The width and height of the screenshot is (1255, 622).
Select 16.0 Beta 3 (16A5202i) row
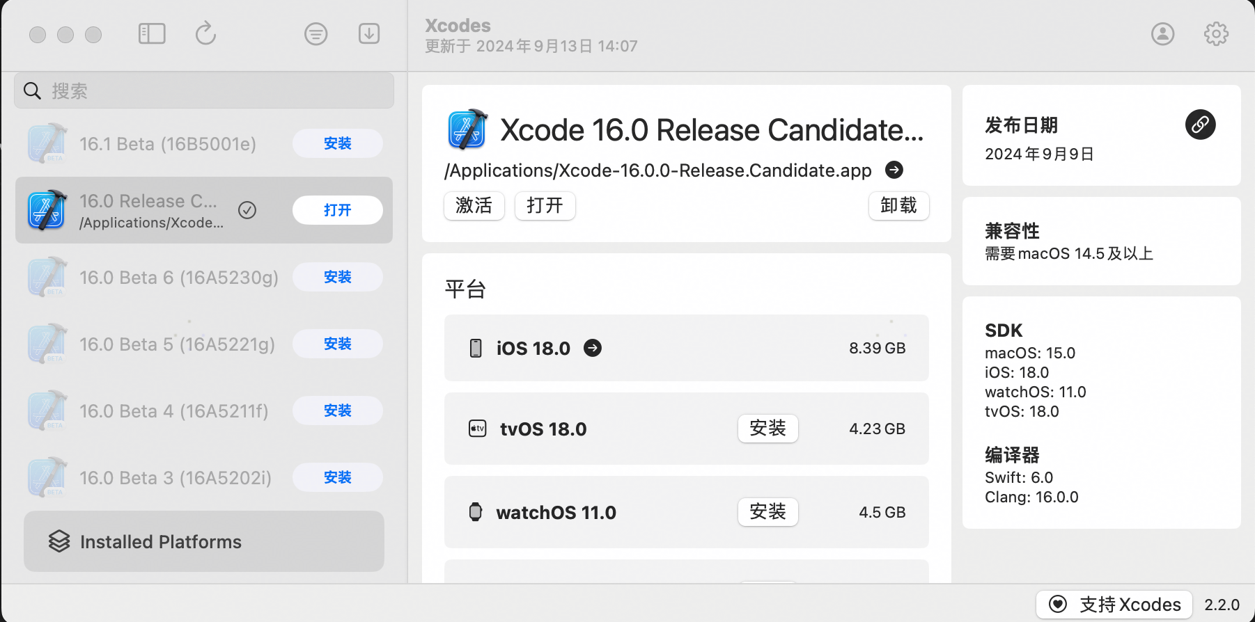click(x=204, y=477)
